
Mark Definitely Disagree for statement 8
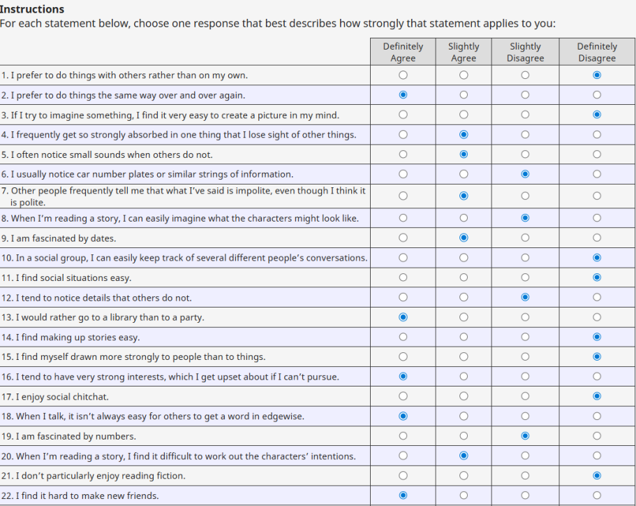tap(597, 218)
